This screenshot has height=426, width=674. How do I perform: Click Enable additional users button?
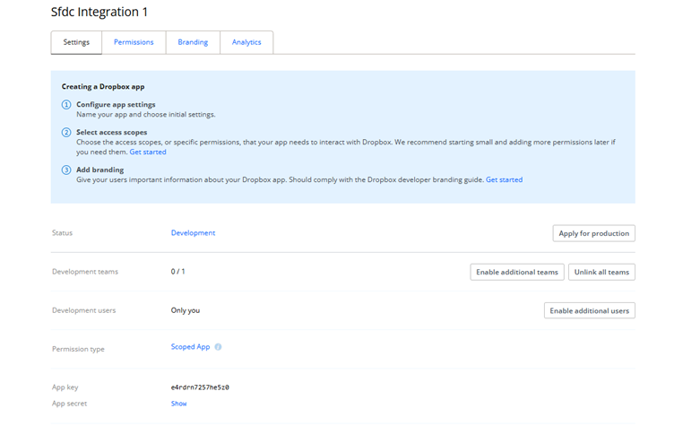pos(589,310)
